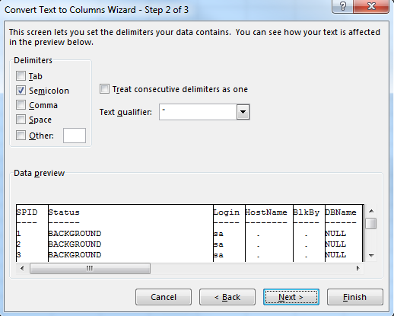Click the horizontal scrollbar thumb in preview
Screen dimensions: 394x316
[90, 268]
